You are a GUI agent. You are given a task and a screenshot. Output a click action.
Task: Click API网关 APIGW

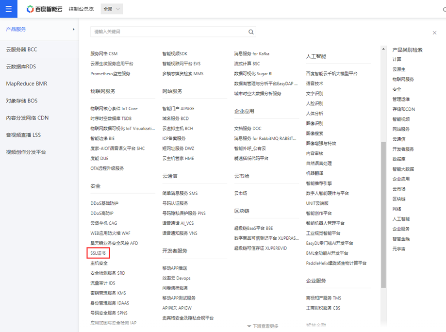click(177, 308)
